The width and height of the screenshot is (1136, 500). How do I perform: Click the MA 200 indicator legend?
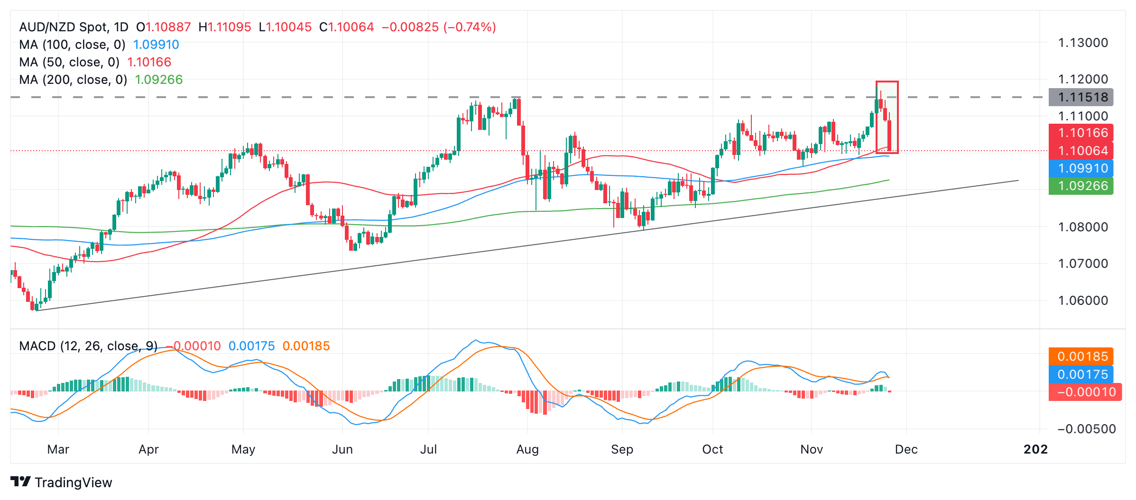(73, 80)
